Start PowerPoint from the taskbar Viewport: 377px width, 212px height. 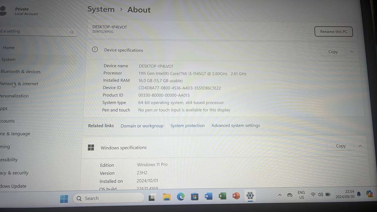236,196
